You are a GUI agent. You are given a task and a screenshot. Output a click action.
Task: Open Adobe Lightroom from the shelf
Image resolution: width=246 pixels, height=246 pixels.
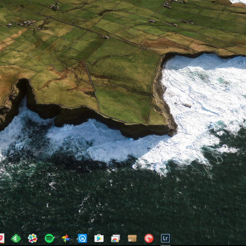click(x=165, y=238)
